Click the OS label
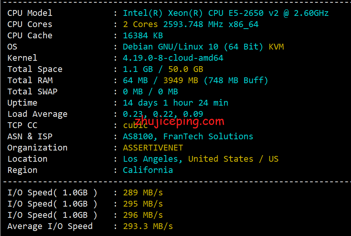This screenshot has height=236, width=351. tap(12, 46)
